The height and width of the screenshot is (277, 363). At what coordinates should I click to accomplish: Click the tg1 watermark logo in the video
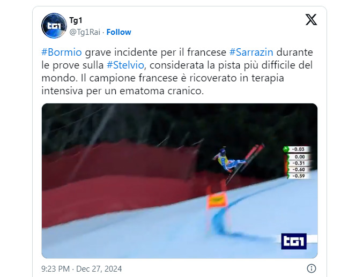[294, 241]
